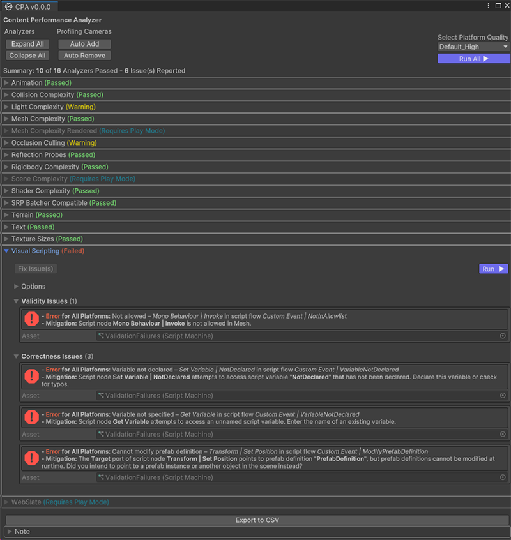Click the Fix Issue(s) button
Screen dimensions: 511x540
[x=36, y=269]
